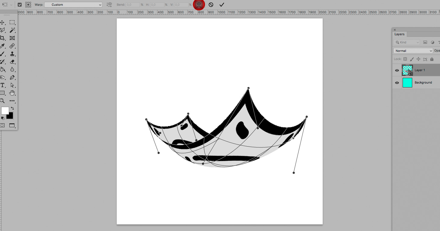
Task: Select the Frame tool
Action: [x=12, y=38]
